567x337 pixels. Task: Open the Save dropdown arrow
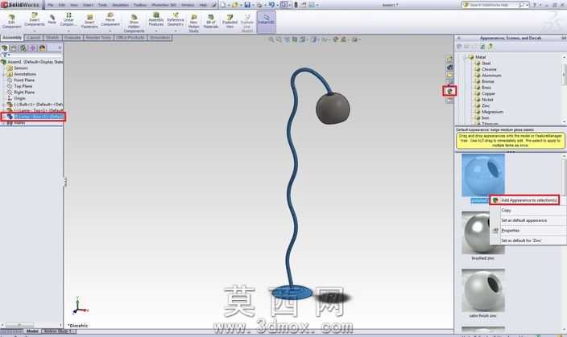coord(252,5)
